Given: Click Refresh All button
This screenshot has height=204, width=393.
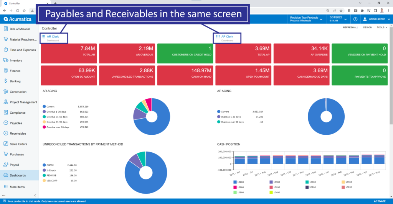Looking at the screenshot, I should coord(350,28).
